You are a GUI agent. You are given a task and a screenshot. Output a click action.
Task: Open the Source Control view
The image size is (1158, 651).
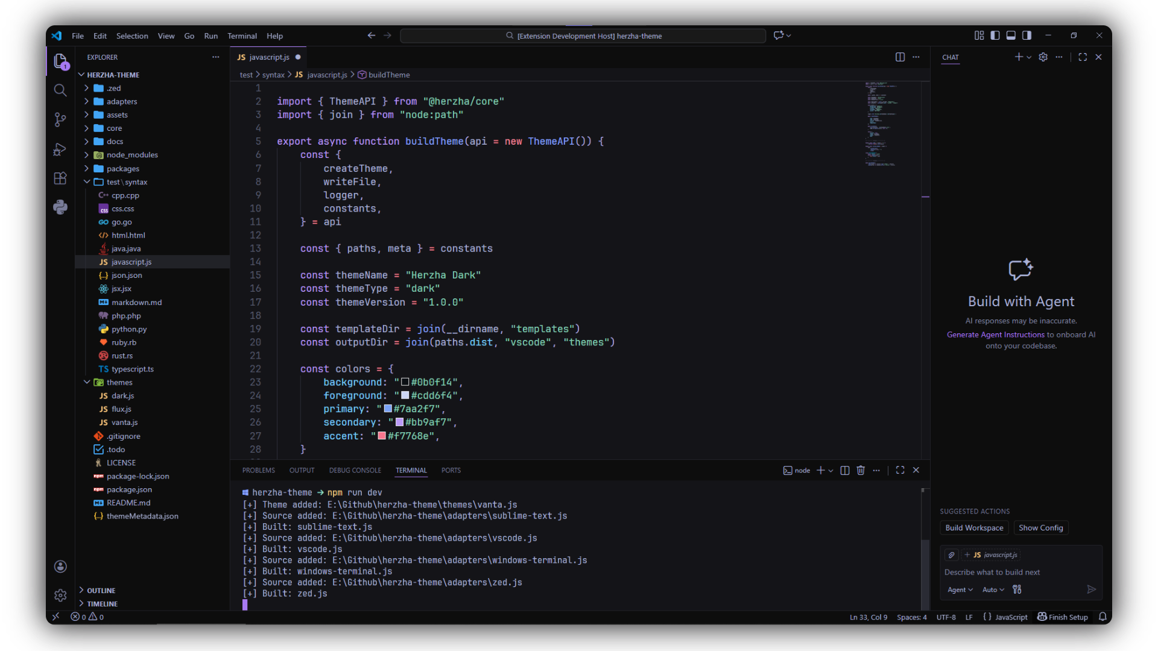[60, 119]
